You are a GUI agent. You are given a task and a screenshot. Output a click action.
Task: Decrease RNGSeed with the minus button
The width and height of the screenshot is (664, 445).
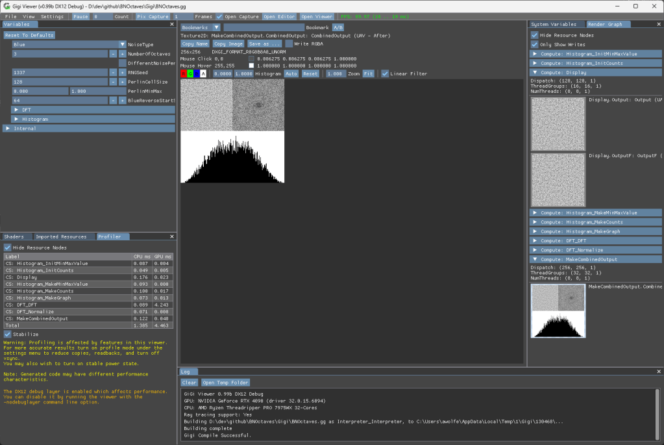[113, 73]
